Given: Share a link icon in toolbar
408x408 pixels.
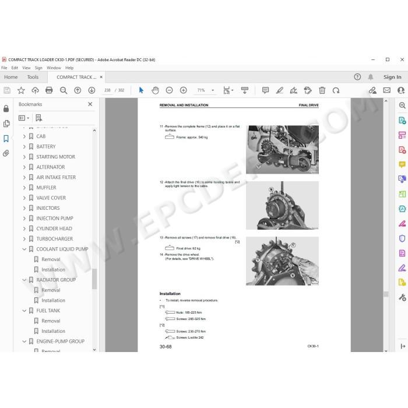Looking at the screenshot, I should [372, 90].
